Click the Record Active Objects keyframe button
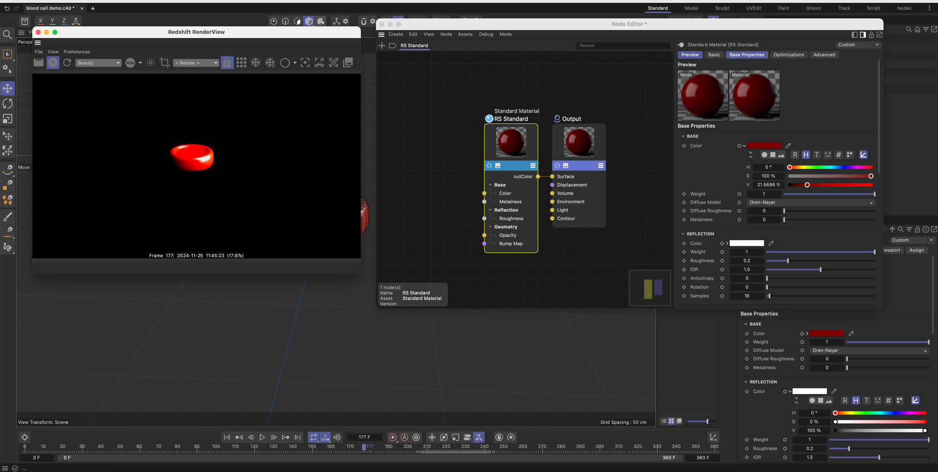 point(393,437)
